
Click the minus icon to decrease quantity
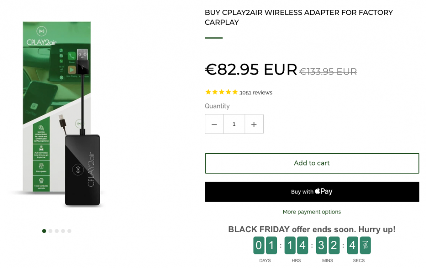(x=214, y=124)
